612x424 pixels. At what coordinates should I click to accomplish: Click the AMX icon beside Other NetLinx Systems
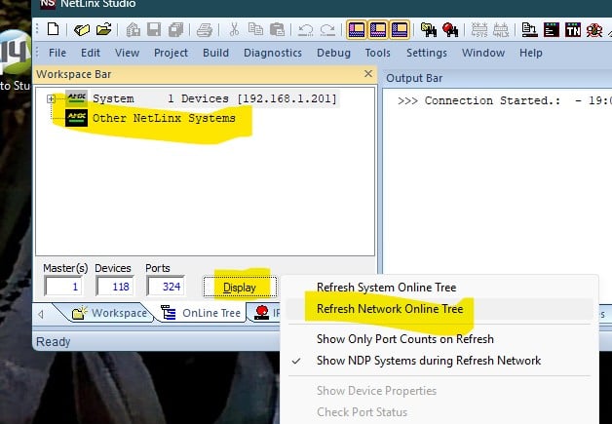(76, 118)
